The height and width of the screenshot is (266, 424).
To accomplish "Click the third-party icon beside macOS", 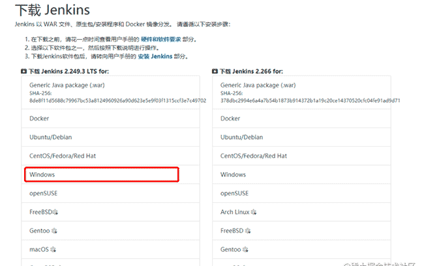I will point(53,250).
